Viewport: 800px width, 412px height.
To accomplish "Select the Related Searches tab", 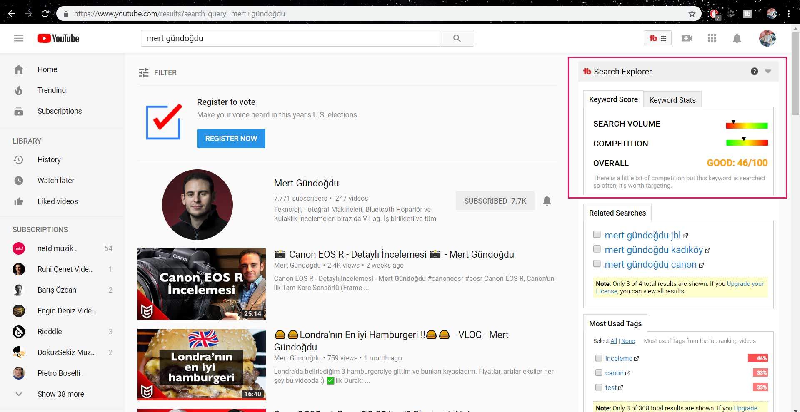I will click(x=617, y=213).
